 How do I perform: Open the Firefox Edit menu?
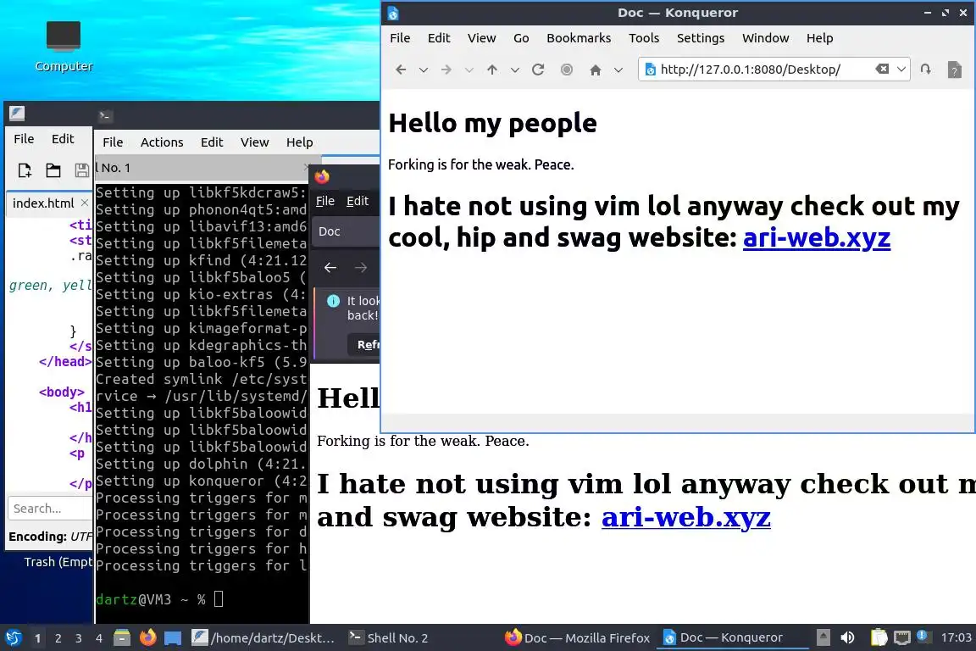(x=358, y=201)
